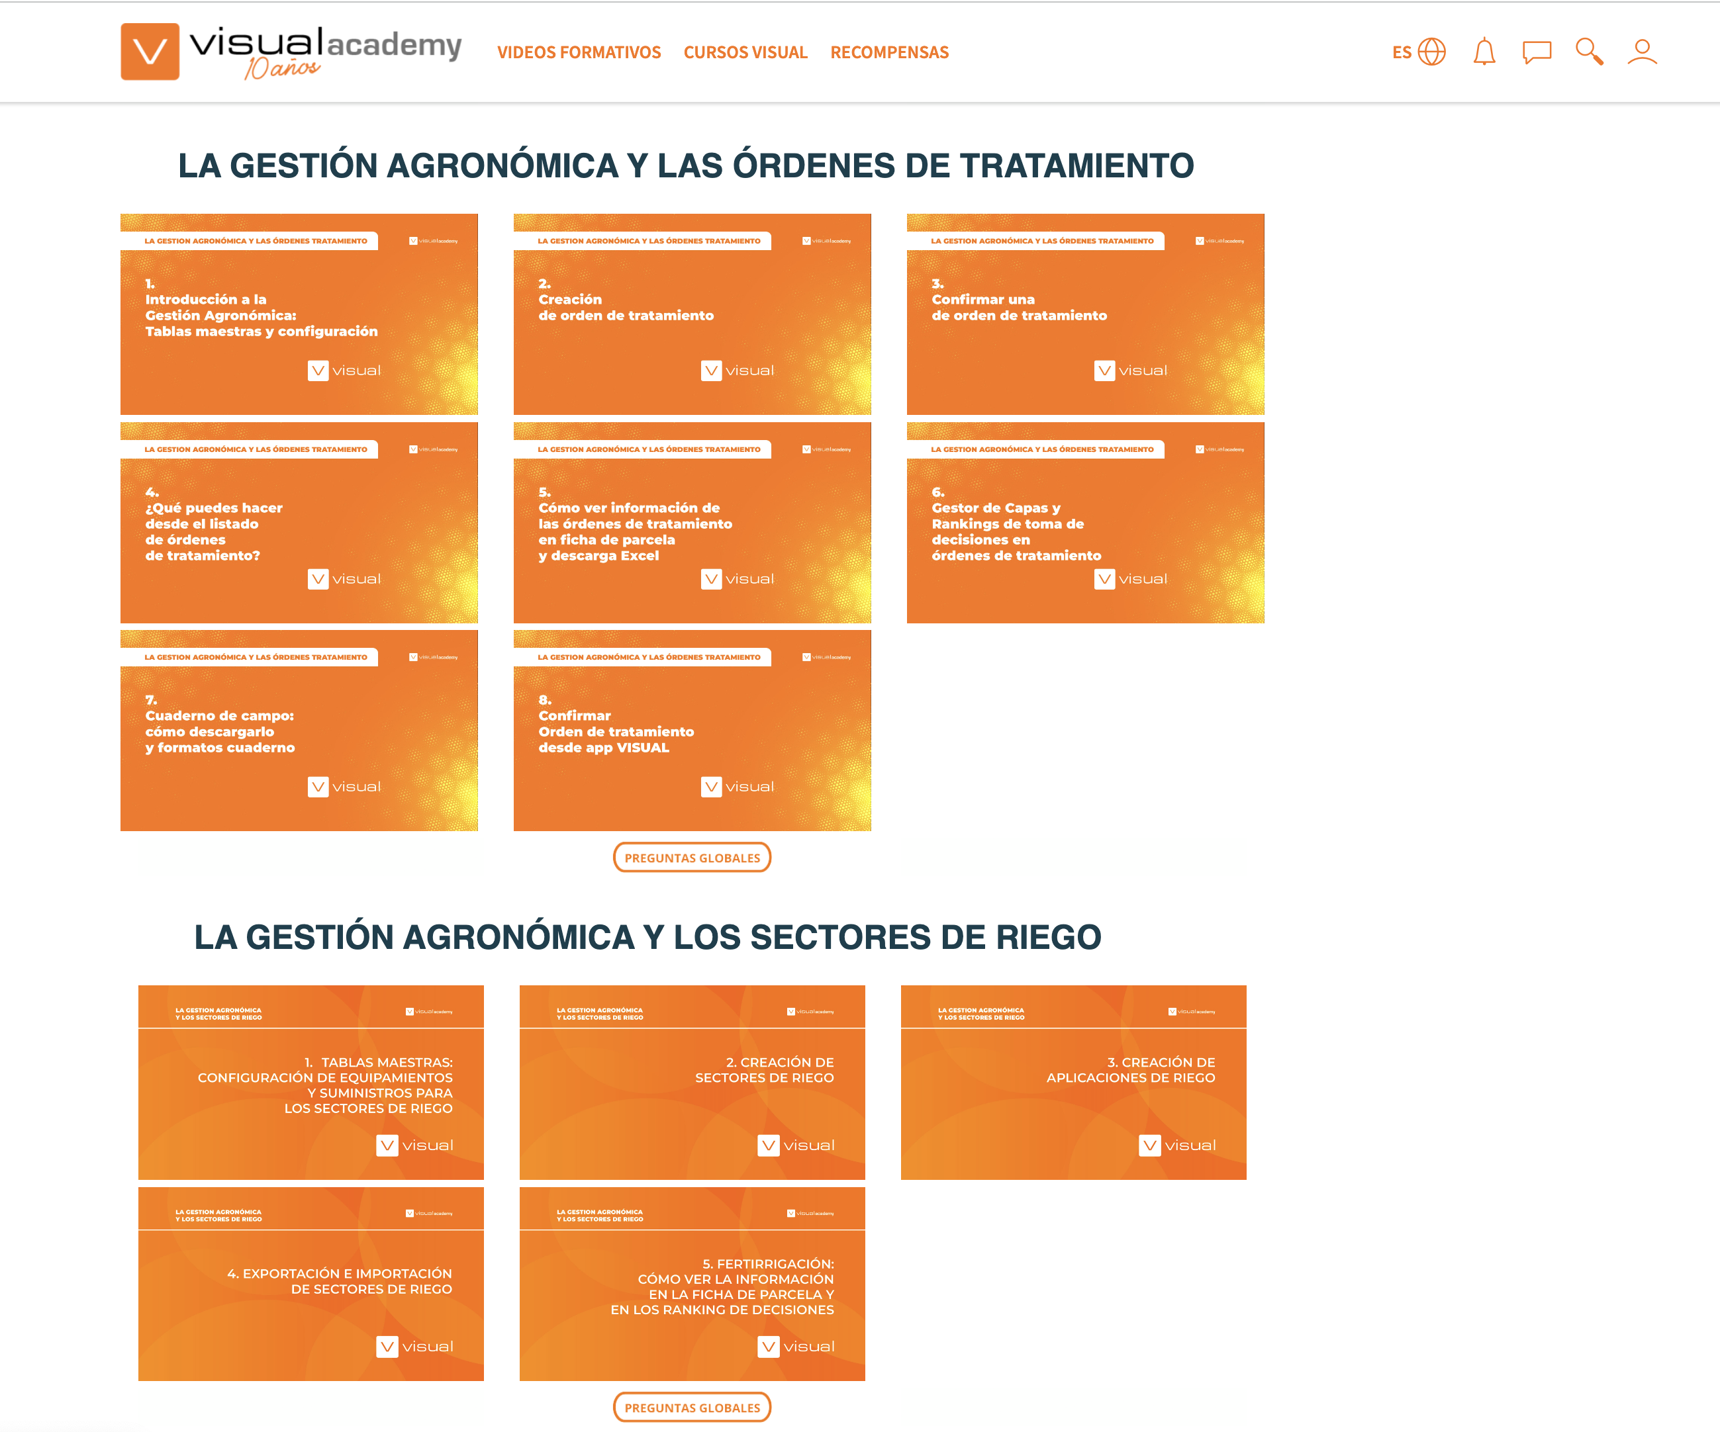
Task: Open riego video 3 Creación de aplicaciones de riego
Action: (1074, 1083)
